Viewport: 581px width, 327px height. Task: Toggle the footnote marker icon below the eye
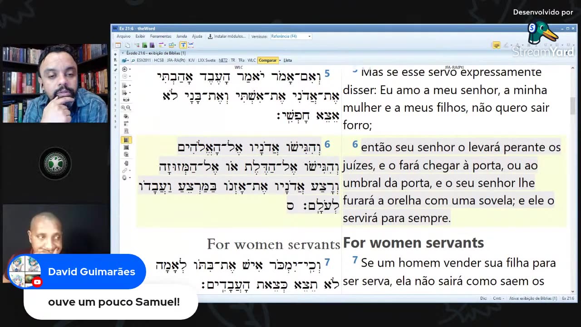click(126, 124)
